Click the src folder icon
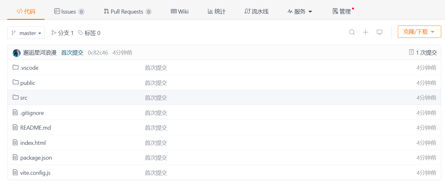This screenshot has width=445, height=189. [15, 97]
